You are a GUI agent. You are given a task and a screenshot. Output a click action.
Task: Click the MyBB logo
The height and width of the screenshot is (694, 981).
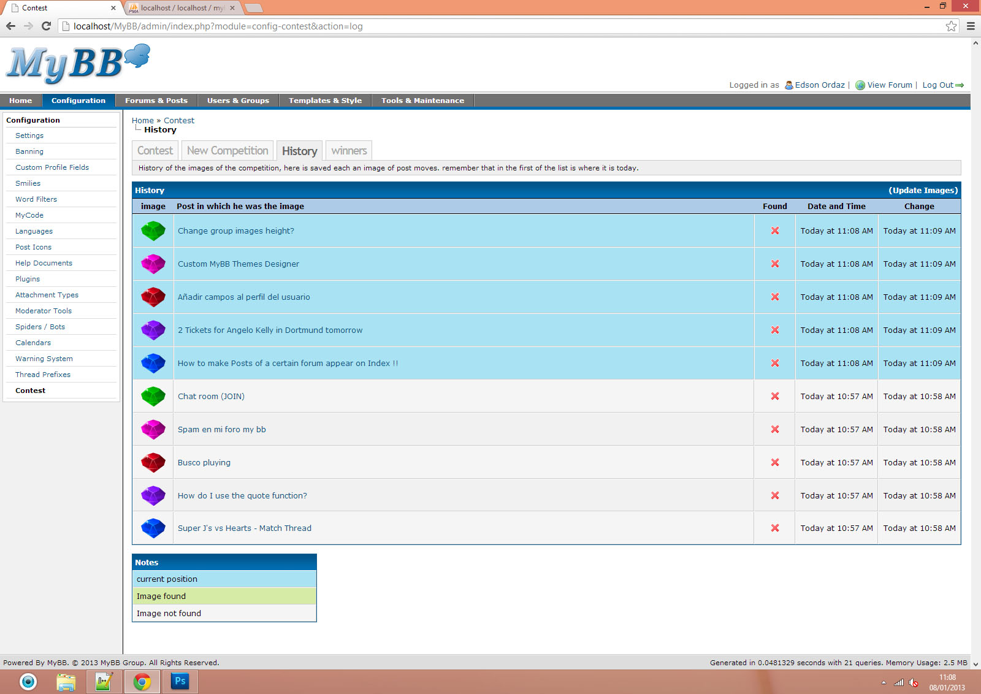point(77,63)
